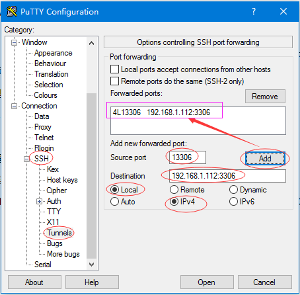The width and height of the screenshot is (300, 295).
Task: Remove the selected forwarded port
Action: [x=265, y=97]
